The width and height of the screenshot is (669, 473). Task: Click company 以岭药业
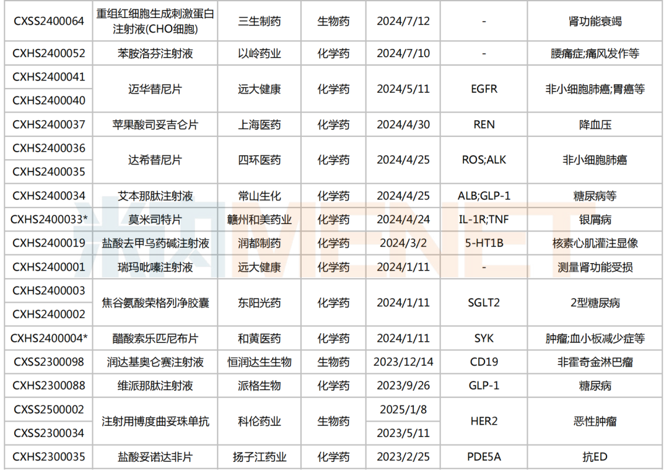point(260,53)
